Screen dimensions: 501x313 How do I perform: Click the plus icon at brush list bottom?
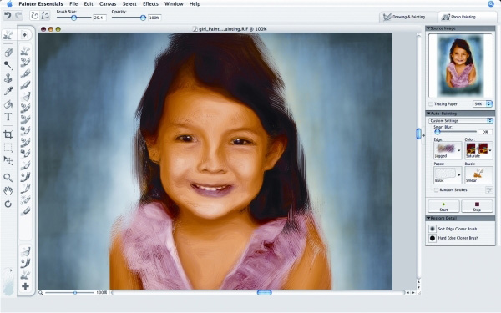[25, 286]
